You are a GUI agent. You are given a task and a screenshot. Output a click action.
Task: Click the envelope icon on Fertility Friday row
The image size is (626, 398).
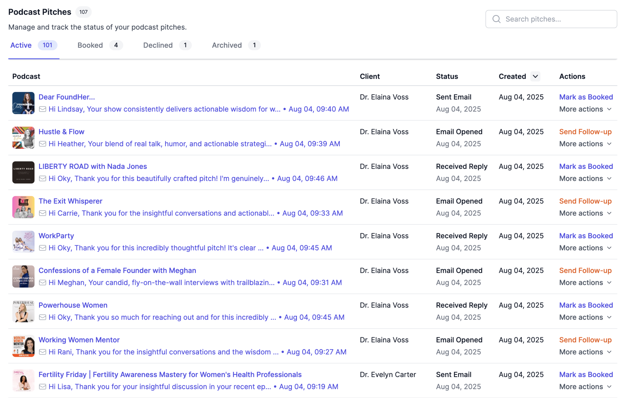pyautogui.click(x=43, y=386)
